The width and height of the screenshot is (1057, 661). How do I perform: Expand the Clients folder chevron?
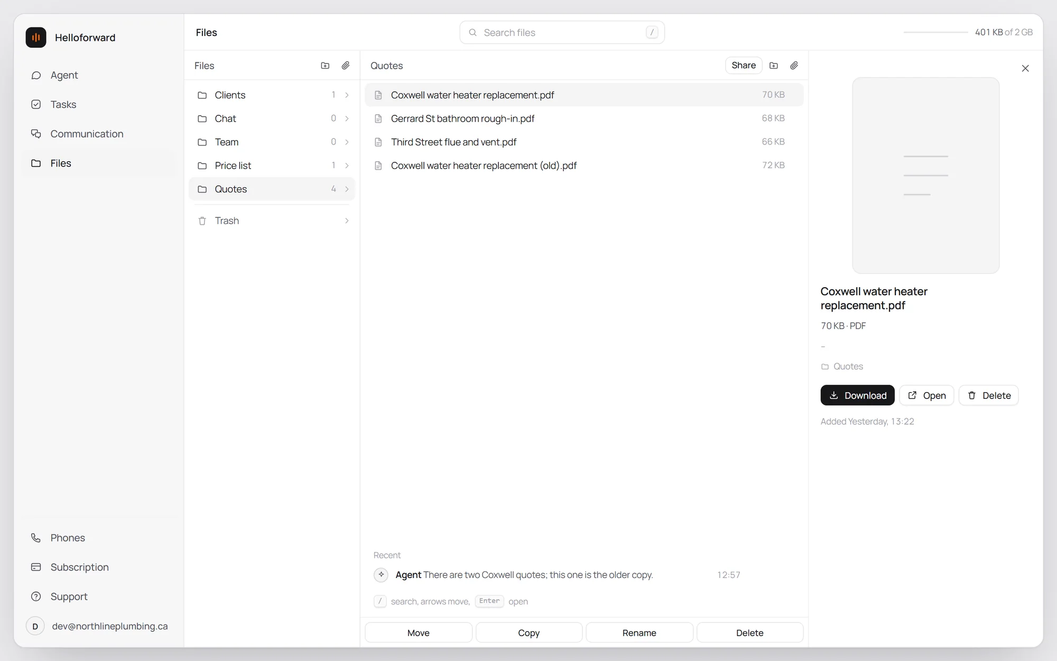click(x=347, y=95)
